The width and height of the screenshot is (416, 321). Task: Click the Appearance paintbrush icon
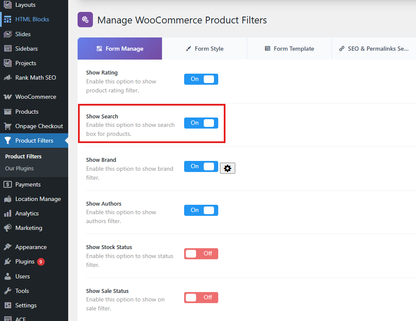[8, 247]
